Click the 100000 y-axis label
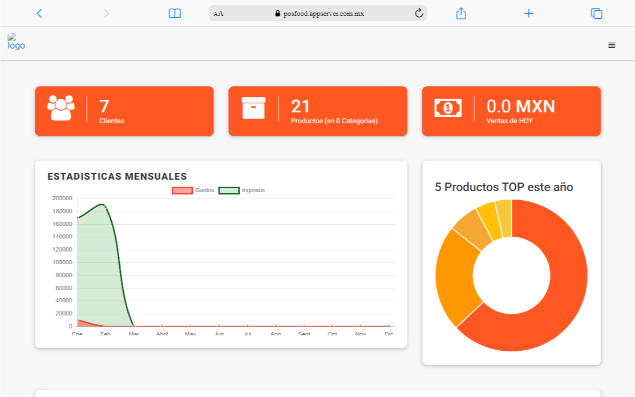The image size is (635, 397). click(62, 262)
